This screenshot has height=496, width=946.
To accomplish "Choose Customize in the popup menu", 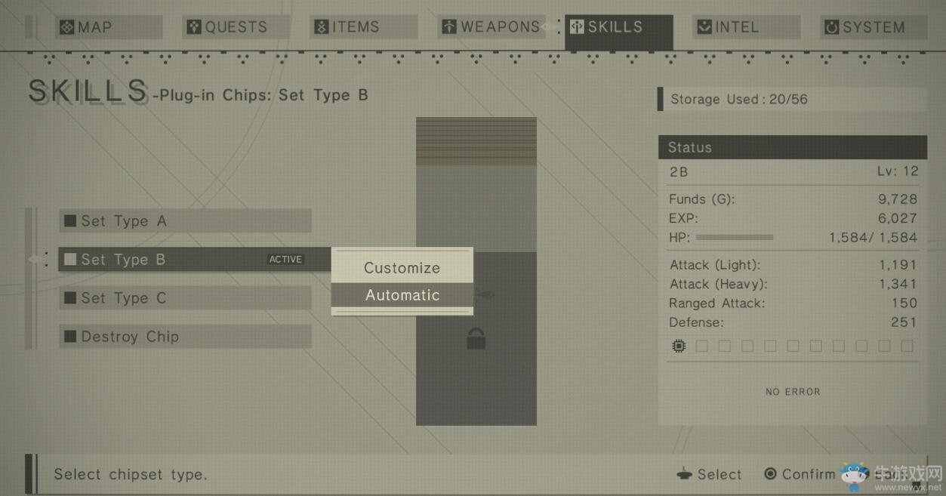I will click(x=402, y=267).
